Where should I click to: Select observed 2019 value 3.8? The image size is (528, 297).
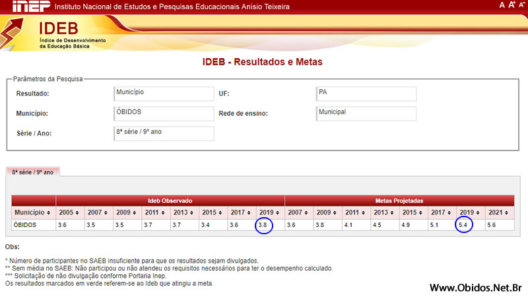[271, 225]
